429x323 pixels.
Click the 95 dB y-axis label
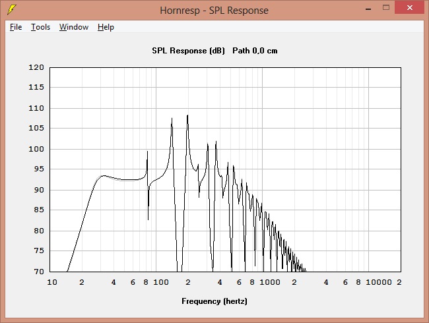tap(39, 169)
